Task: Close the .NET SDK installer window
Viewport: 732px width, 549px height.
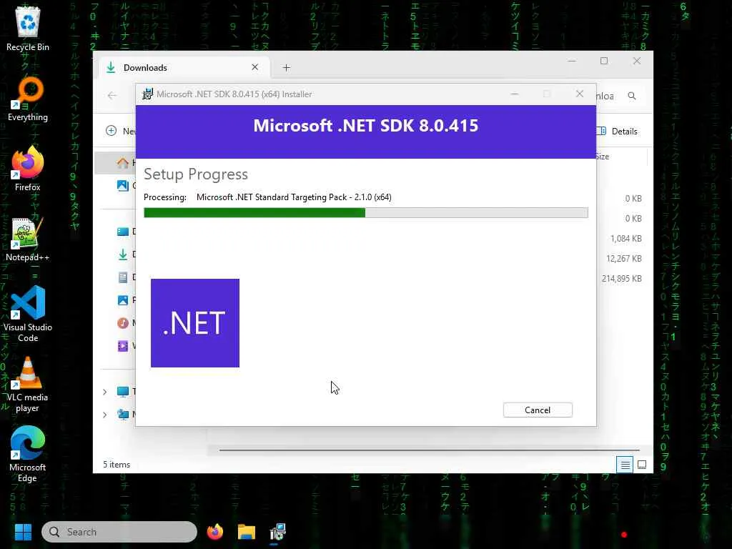Action: [579, 94]
